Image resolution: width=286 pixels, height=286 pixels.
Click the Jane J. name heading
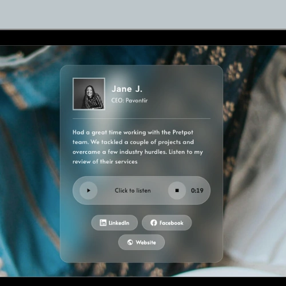pos(127,89)
